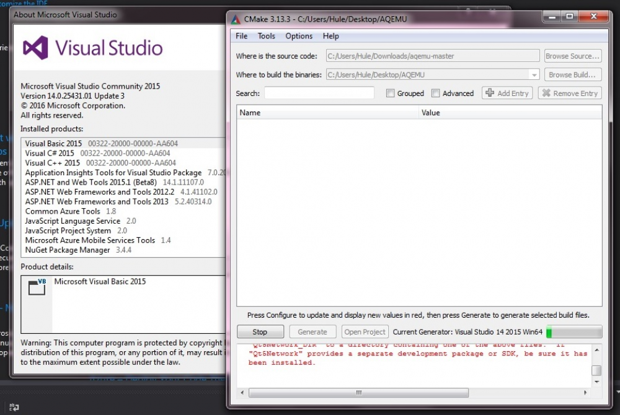
Task: Click the plus icon on Add Entry
Action: point(490,93)
